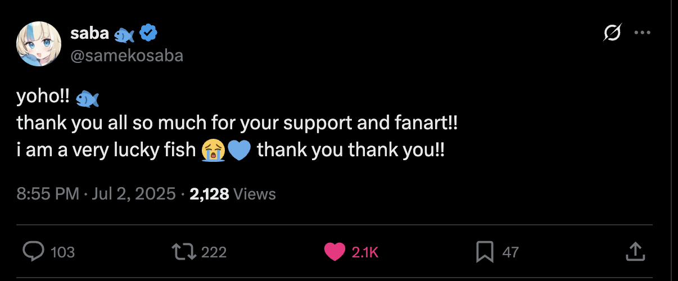This screenshot has height=281, width=678.
Task: Click saba's profile avatar picture
Action: click(x=39, y=44)
